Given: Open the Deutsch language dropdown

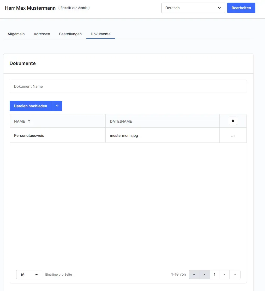Looking at the screenshot, I should click(193, 8).
